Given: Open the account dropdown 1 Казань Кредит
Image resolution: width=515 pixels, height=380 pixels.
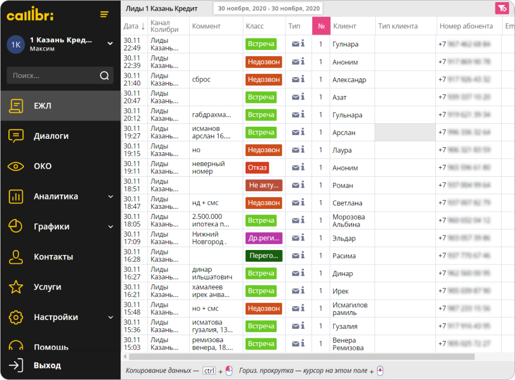Looking at the screenshot, I should (110, 43).
